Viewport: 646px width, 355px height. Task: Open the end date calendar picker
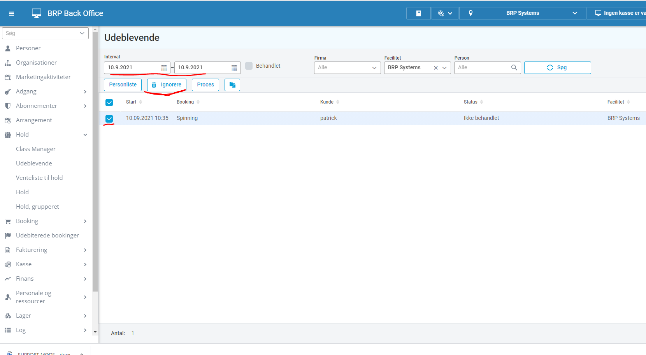234,68
